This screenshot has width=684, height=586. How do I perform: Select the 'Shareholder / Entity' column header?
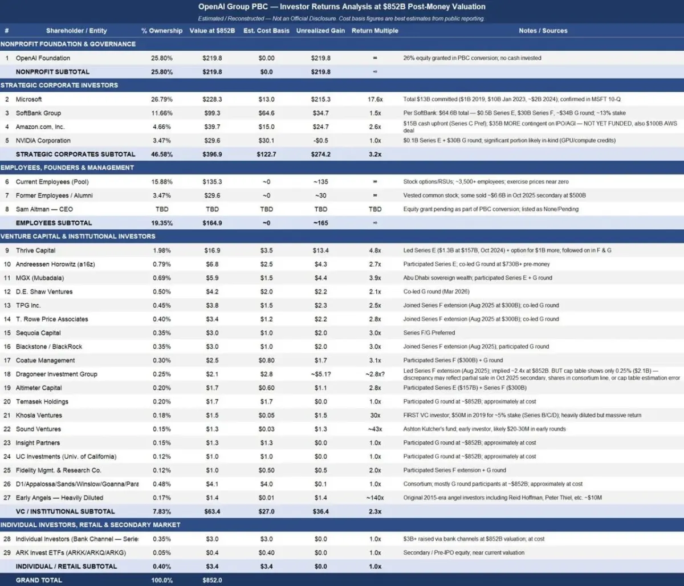click(76, 31)
